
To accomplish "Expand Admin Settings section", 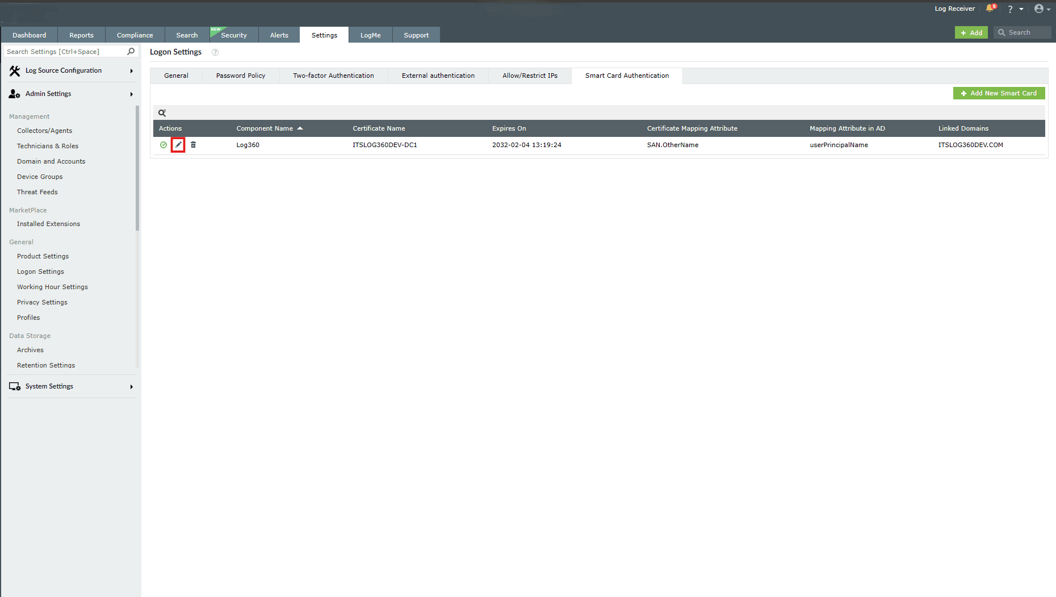I will (71, 94).
